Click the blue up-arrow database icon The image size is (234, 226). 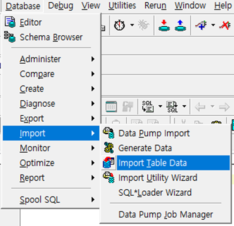click(180, 25)
